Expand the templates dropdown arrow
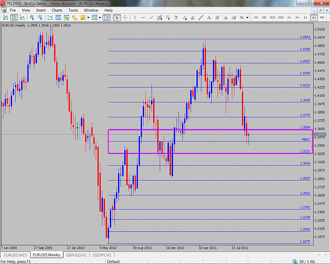This screenshot has height=264, width=330. 100,17
